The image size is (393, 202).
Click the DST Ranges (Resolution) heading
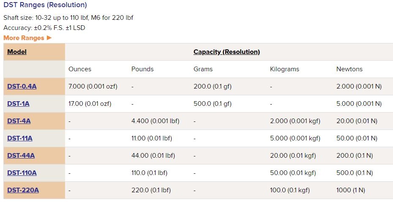pos(45,5)
